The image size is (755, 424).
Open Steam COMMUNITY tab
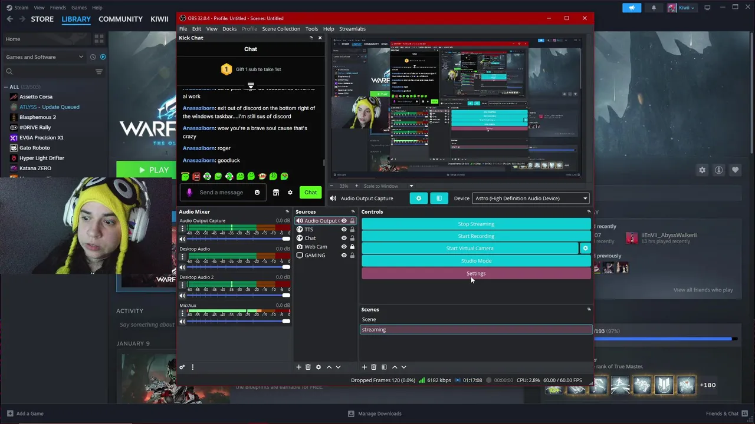pos(120,19)
